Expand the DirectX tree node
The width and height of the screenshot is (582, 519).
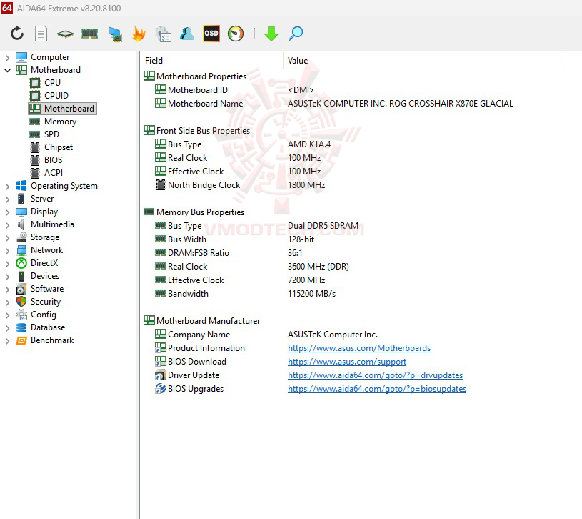[7, 263]
